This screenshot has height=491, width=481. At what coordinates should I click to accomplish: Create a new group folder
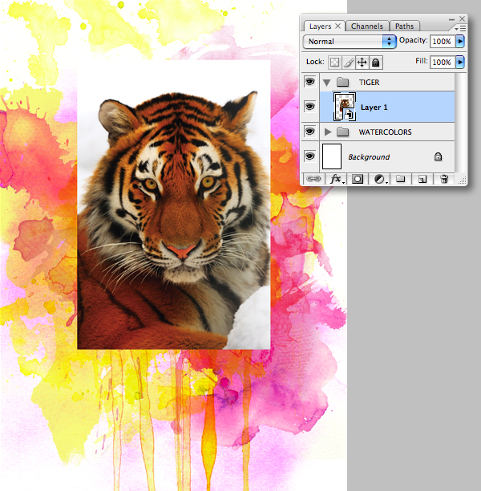(x=401, y=179)
